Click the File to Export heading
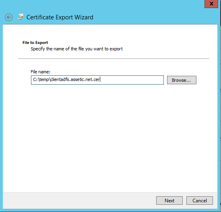Image resolution: width=221 pixels, height=212 pixels. (35, 43)
